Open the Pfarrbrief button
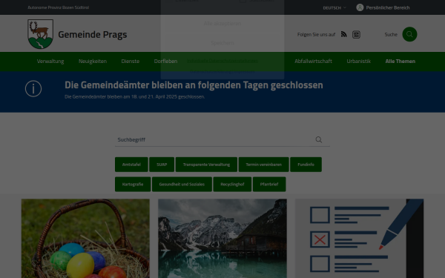This screenshot has height=278, width=445. pos(269,185)
